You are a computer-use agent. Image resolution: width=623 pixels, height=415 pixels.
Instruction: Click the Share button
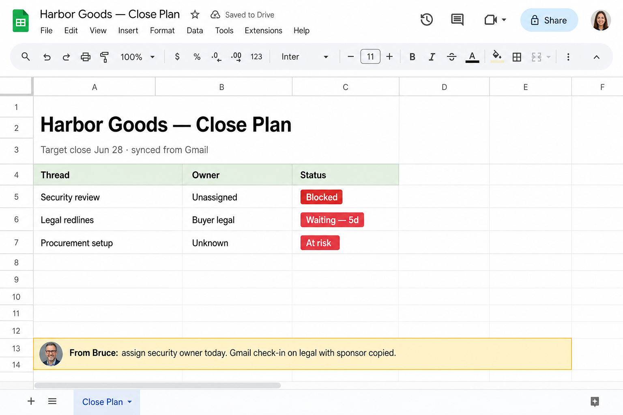(549, 20)
